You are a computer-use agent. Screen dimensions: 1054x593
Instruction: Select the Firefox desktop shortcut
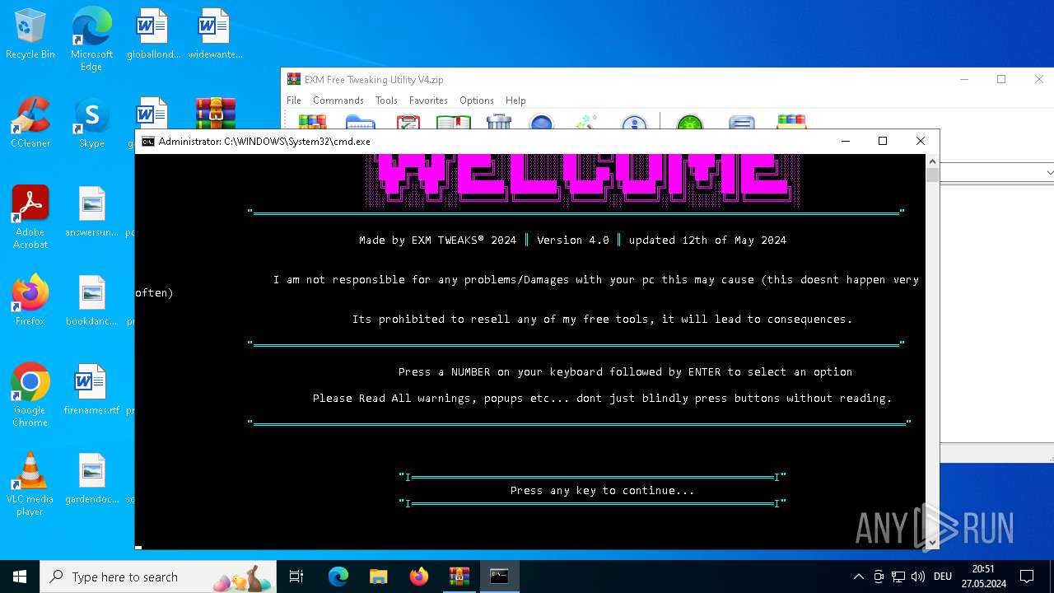(30, 301)
